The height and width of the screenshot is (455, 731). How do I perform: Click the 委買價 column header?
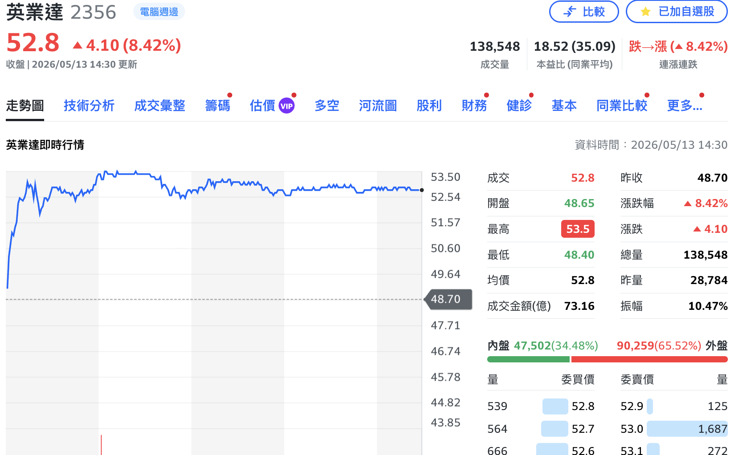pos(578,379)
